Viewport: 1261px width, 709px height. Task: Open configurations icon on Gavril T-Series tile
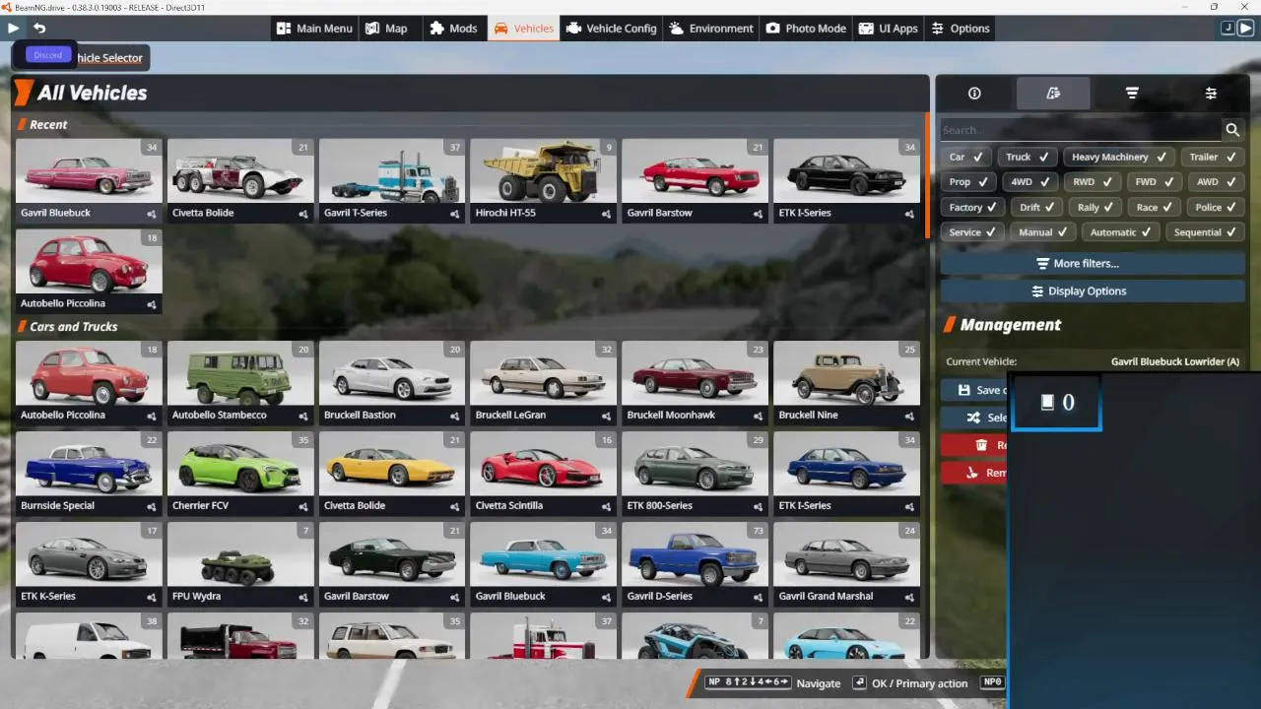coord(454,214)
